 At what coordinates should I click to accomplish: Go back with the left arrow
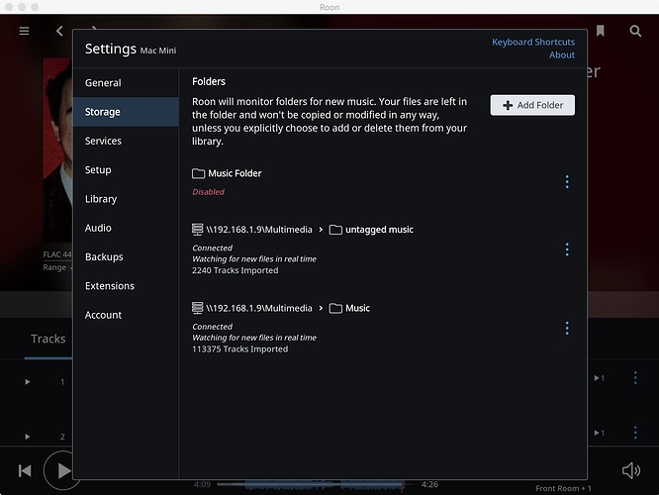click(59, 31)
